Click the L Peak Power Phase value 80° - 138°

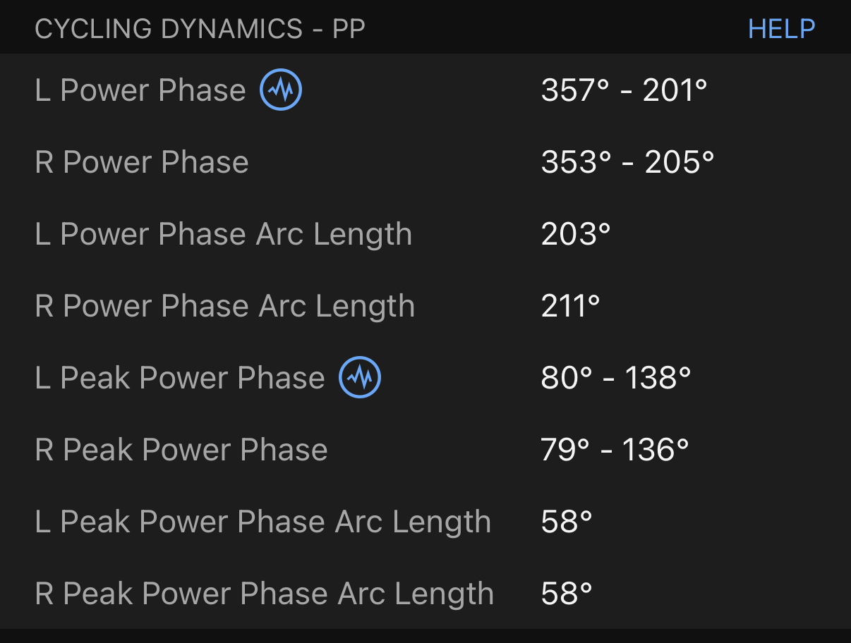(615, 378)
